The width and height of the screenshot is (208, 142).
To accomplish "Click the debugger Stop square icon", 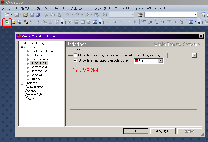I will [115, 22].
